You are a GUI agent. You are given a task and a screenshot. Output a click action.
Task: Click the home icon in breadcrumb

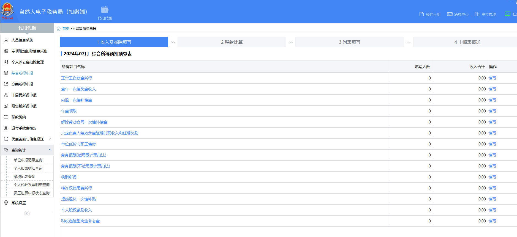tap(59, 29)
